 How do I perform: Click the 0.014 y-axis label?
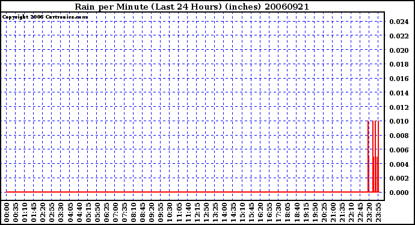(399, 92)
